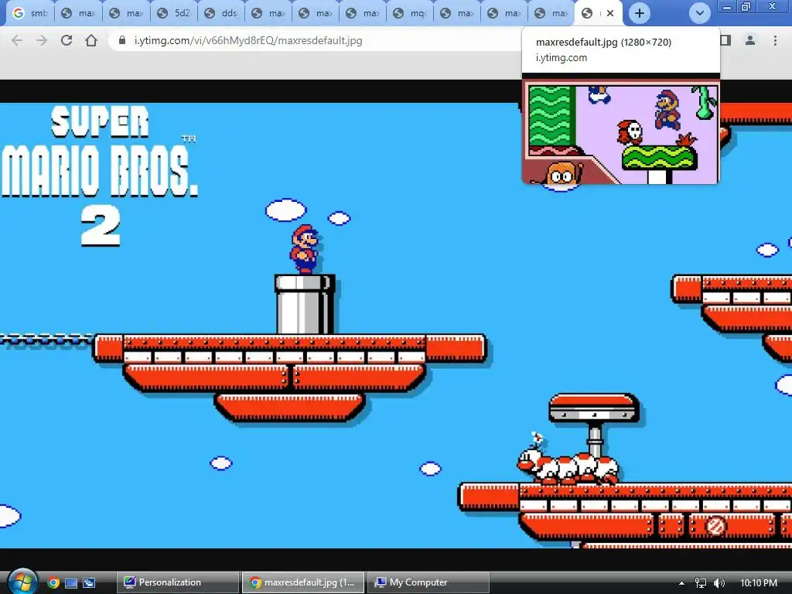Restore down the Chrome window
The height and width of the screenshot is (594, 792).
pyautogui.click(x=746, y=7)
